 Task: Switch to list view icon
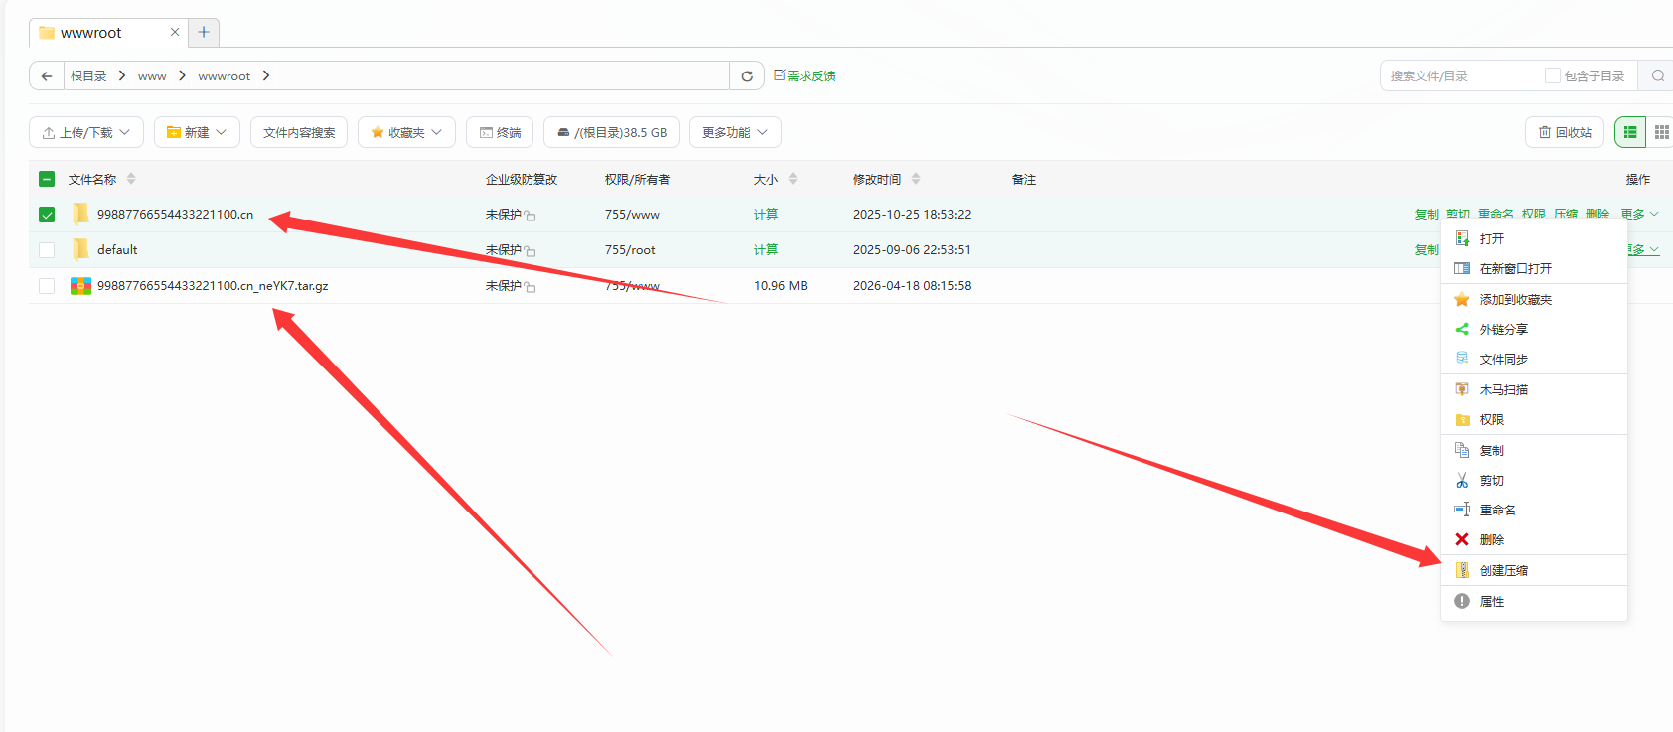point(1630,132)
